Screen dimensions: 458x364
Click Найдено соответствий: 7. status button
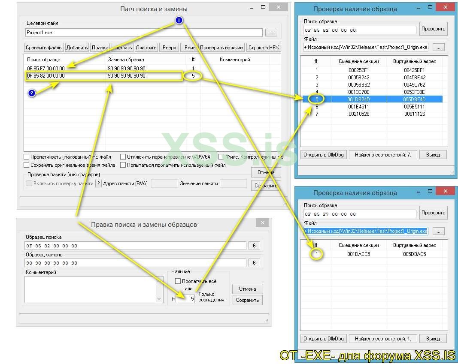click(382, 155)
